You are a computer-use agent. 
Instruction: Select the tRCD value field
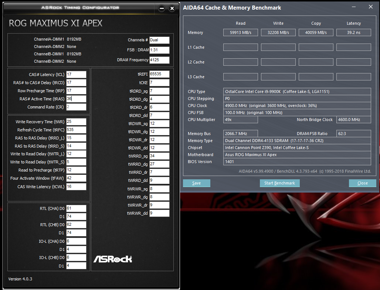[76, 83]
